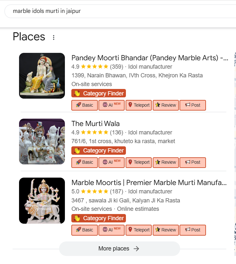
Task: Click Basic button for Marble Moortis listing
Action: point(85,230)
